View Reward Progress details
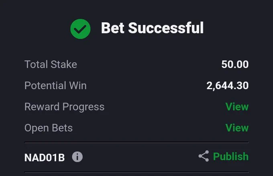 pos(237,106)
